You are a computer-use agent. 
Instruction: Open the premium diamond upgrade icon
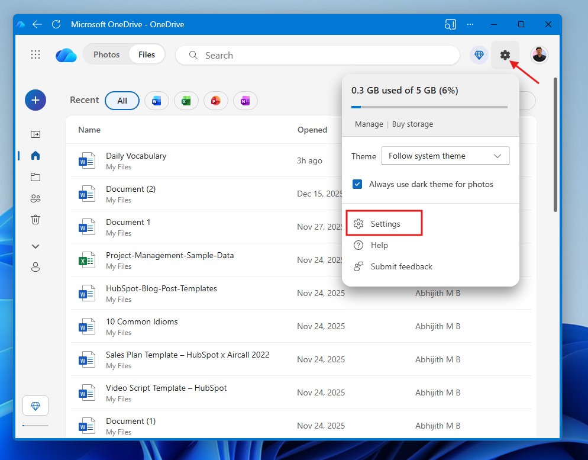tap(479, 54)
